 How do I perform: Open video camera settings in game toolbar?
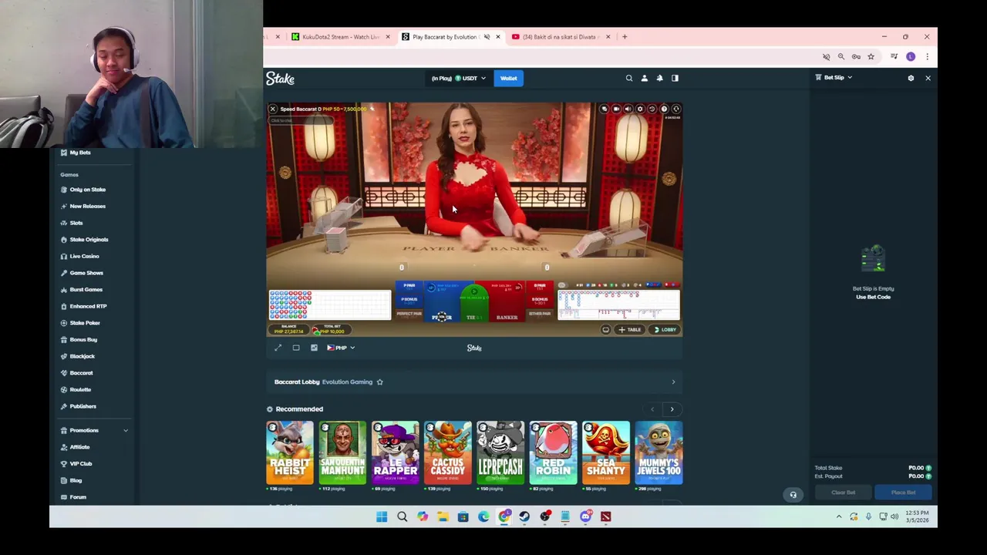(x=616, y=109)
